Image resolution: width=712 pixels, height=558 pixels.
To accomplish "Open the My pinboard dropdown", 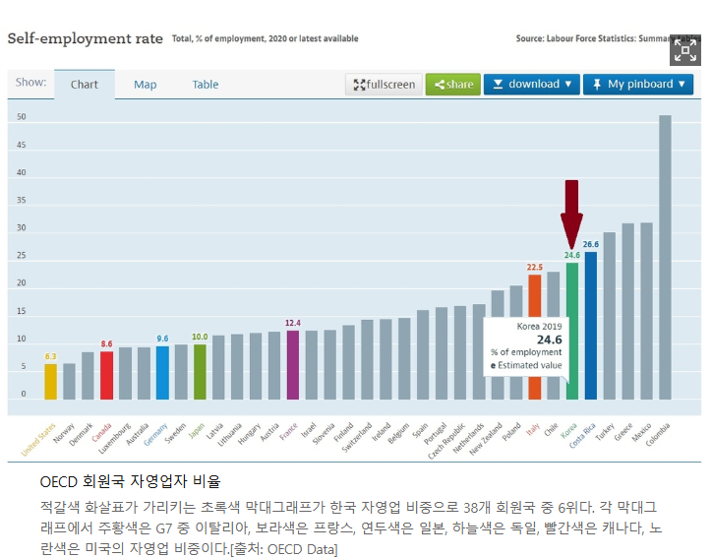I will coord(638,85).
